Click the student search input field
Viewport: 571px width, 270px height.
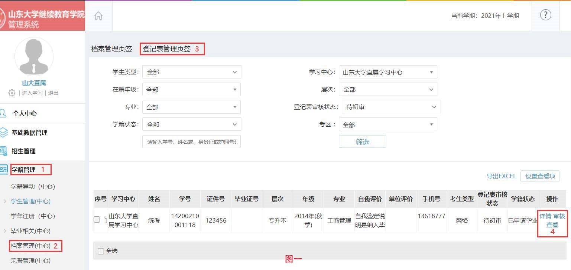(191, 142)
